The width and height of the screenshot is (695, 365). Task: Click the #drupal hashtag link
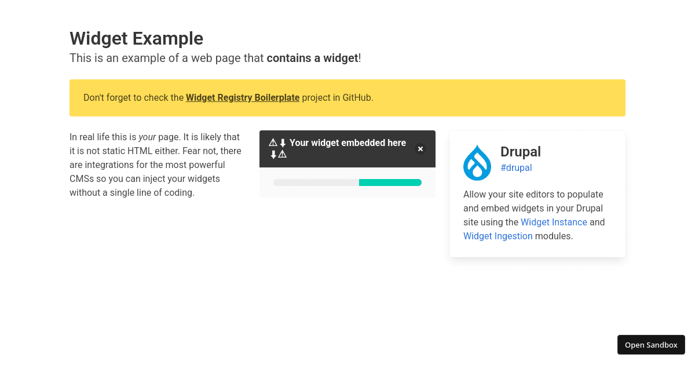(516, 167)
